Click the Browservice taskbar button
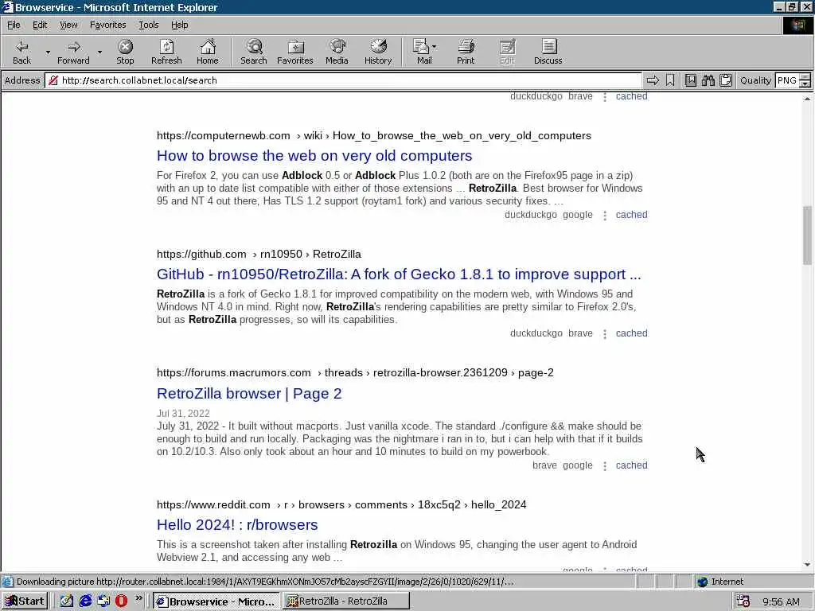The image size is (815, 611). click(216, 601)
